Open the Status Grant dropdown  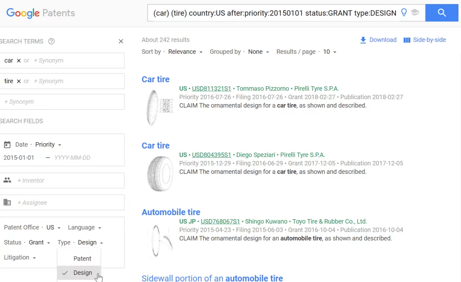pyautogui.click(x=39, y=242)
